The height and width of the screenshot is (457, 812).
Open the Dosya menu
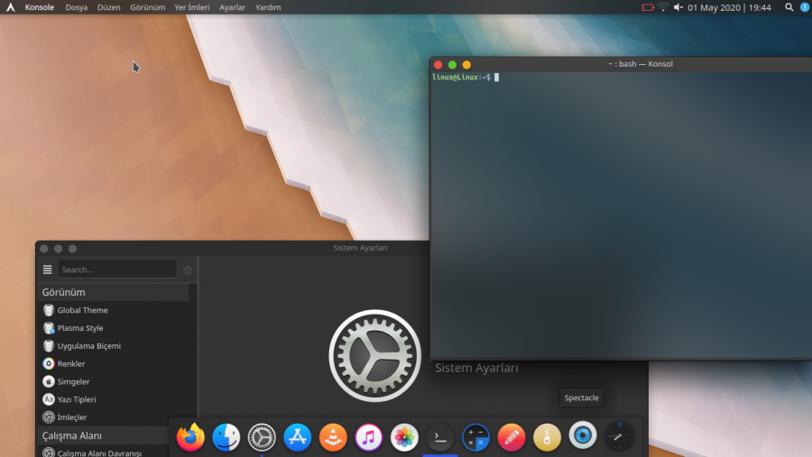77,7
